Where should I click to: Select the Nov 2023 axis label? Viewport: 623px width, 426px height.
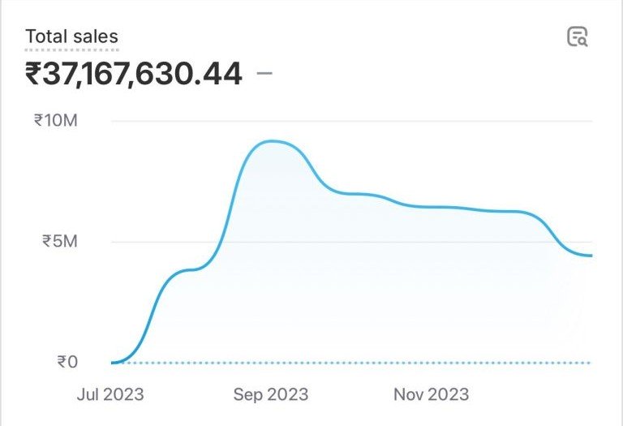pos(431,394)
